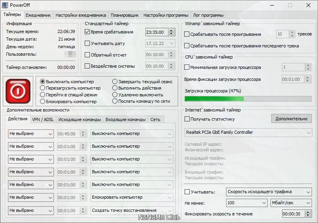
Task: Click the big red power button
Action: [x=18, y=91]
